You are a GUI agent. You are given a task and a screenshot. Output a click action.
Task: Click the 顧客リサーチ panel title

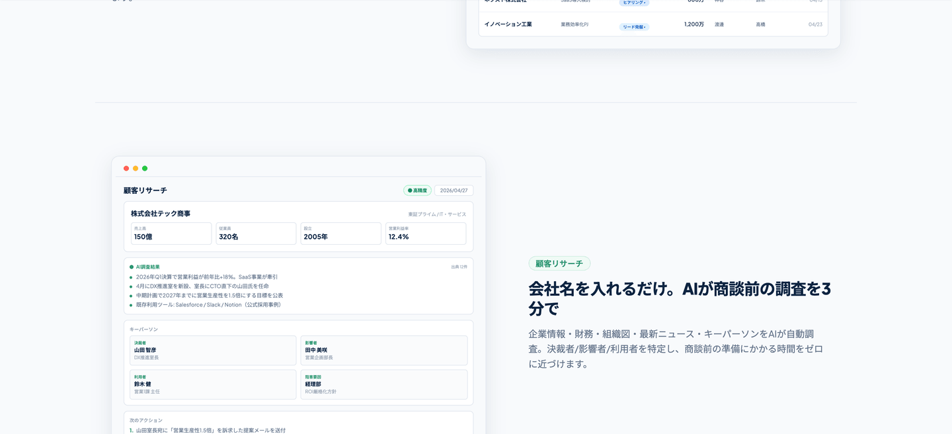coord(145,191)
